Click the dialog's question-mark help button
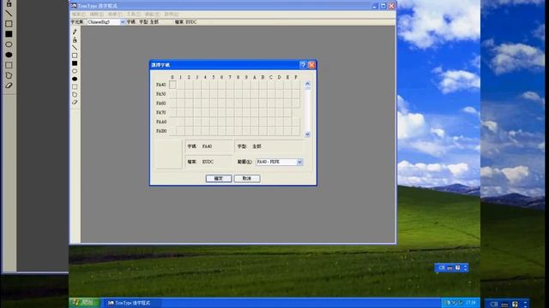This screenshot has height=308, width=549. pyautogui.click(x=303, y=65)
